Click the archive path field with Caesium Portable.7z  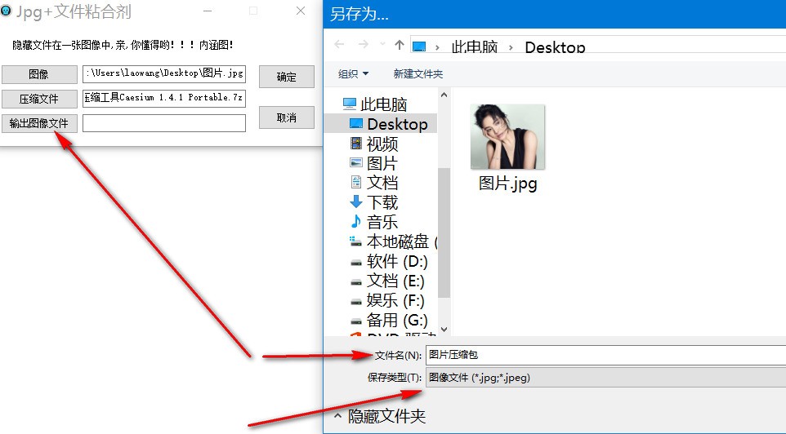(164, 98)
